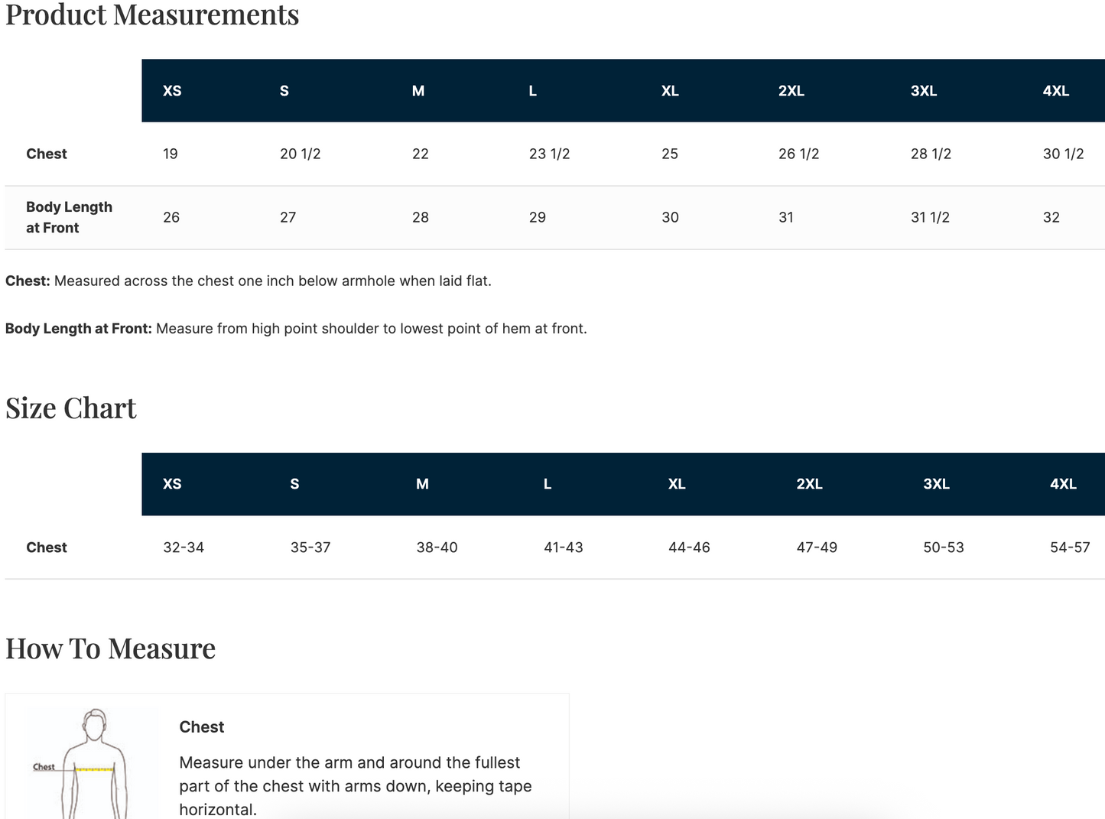The height and width of the screenshot is (819, 1105).
Task: Select the 54-57 chest range for 4XL
Action: point(1069,548)
